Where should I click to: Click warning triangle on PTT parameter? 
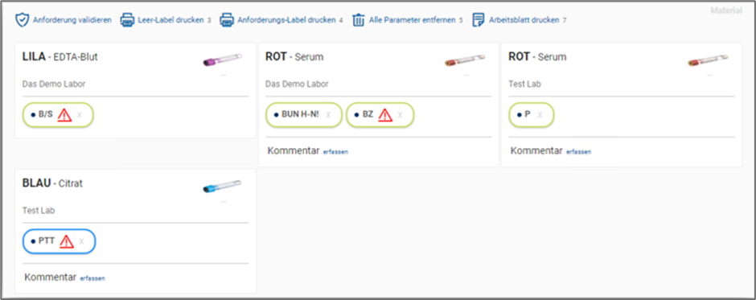tap(67, 241)
